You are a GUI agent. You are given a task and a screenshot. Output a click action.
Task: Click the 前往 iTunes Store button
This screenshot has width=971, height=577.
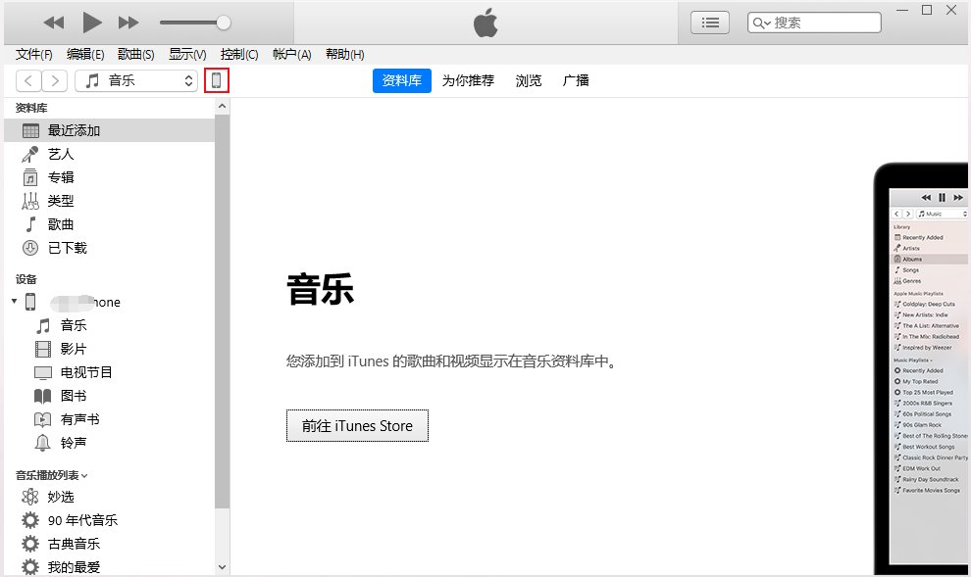pos(357,425)
